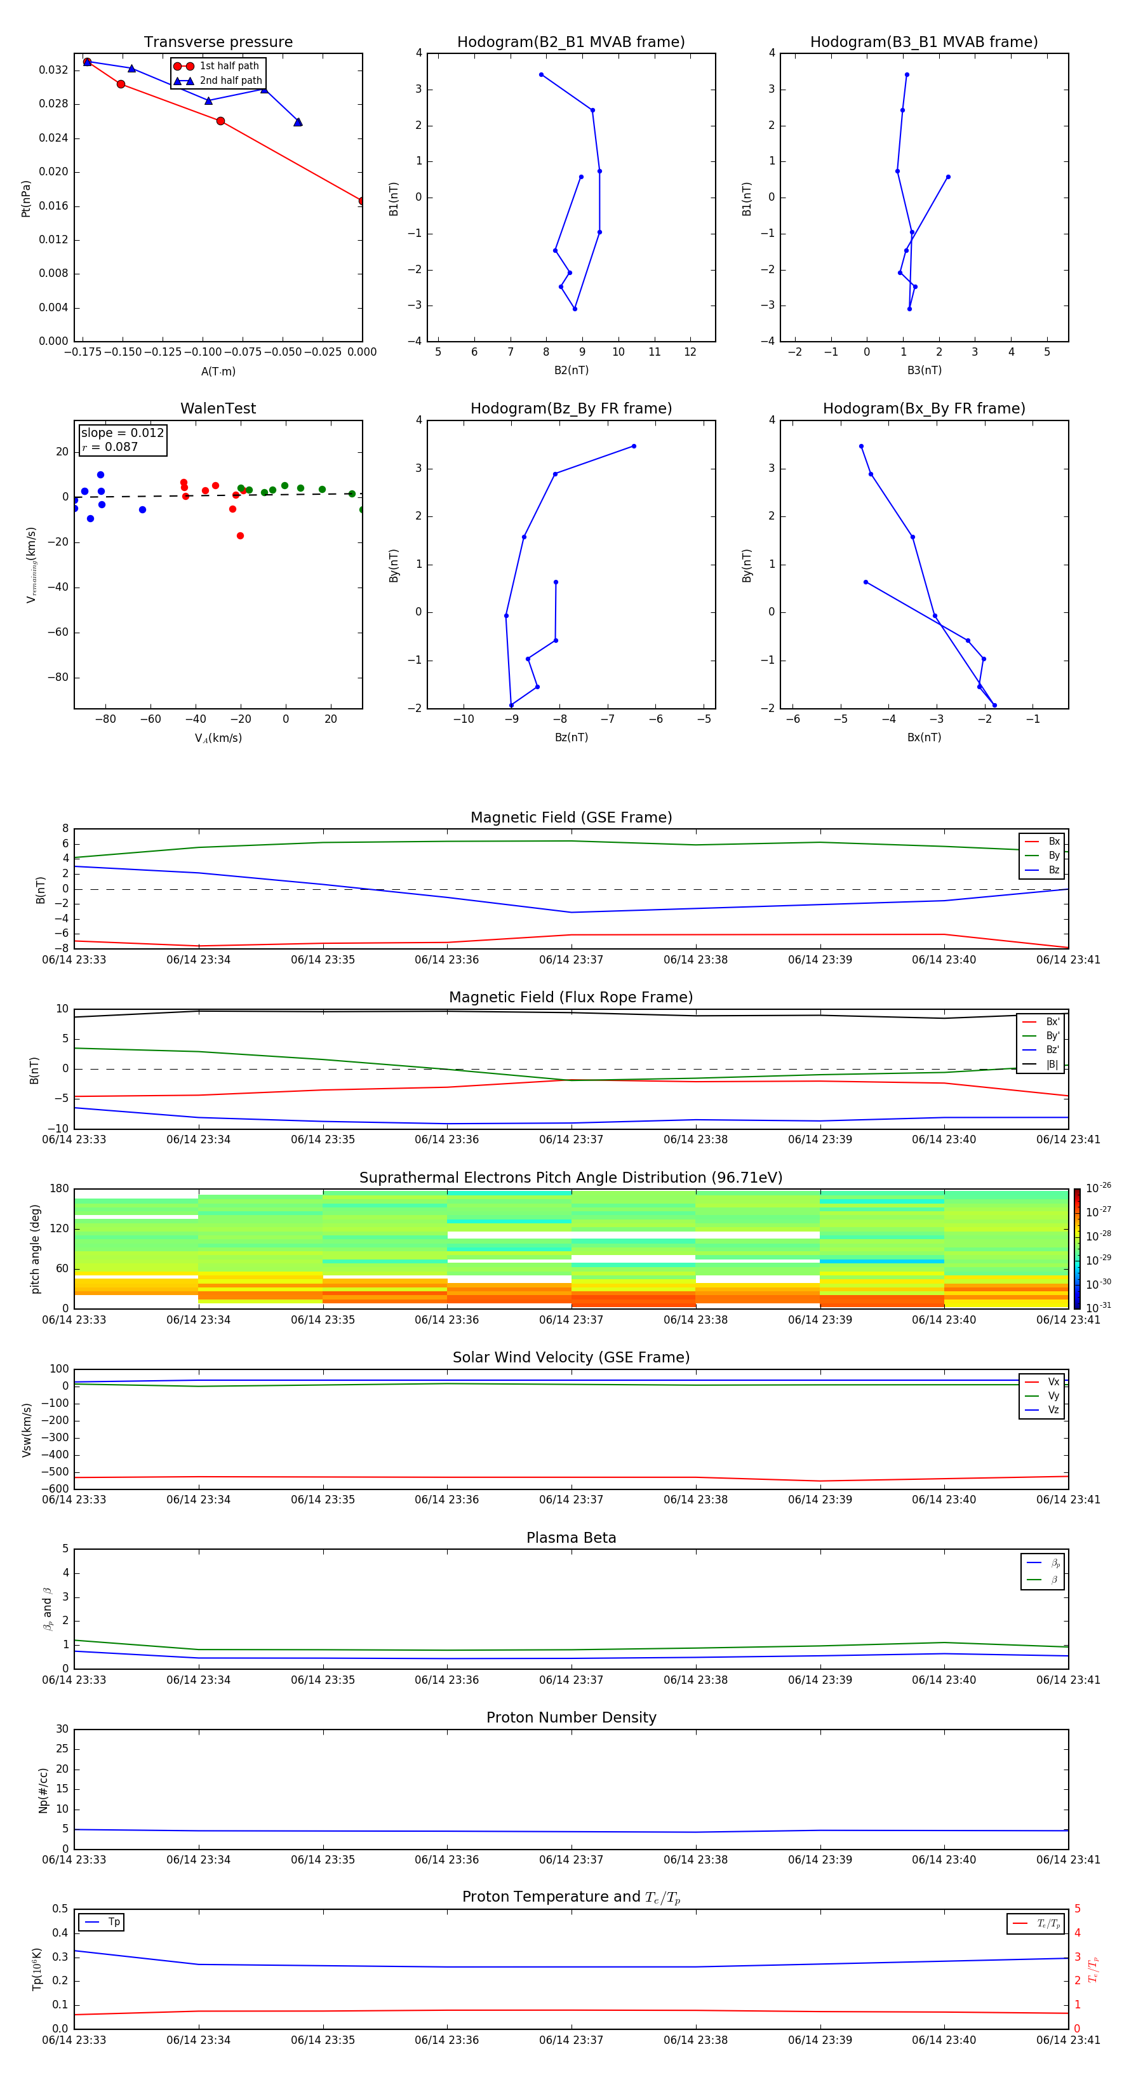Select |B| in the flux rope frame legend

(x=1041, y=1065)
